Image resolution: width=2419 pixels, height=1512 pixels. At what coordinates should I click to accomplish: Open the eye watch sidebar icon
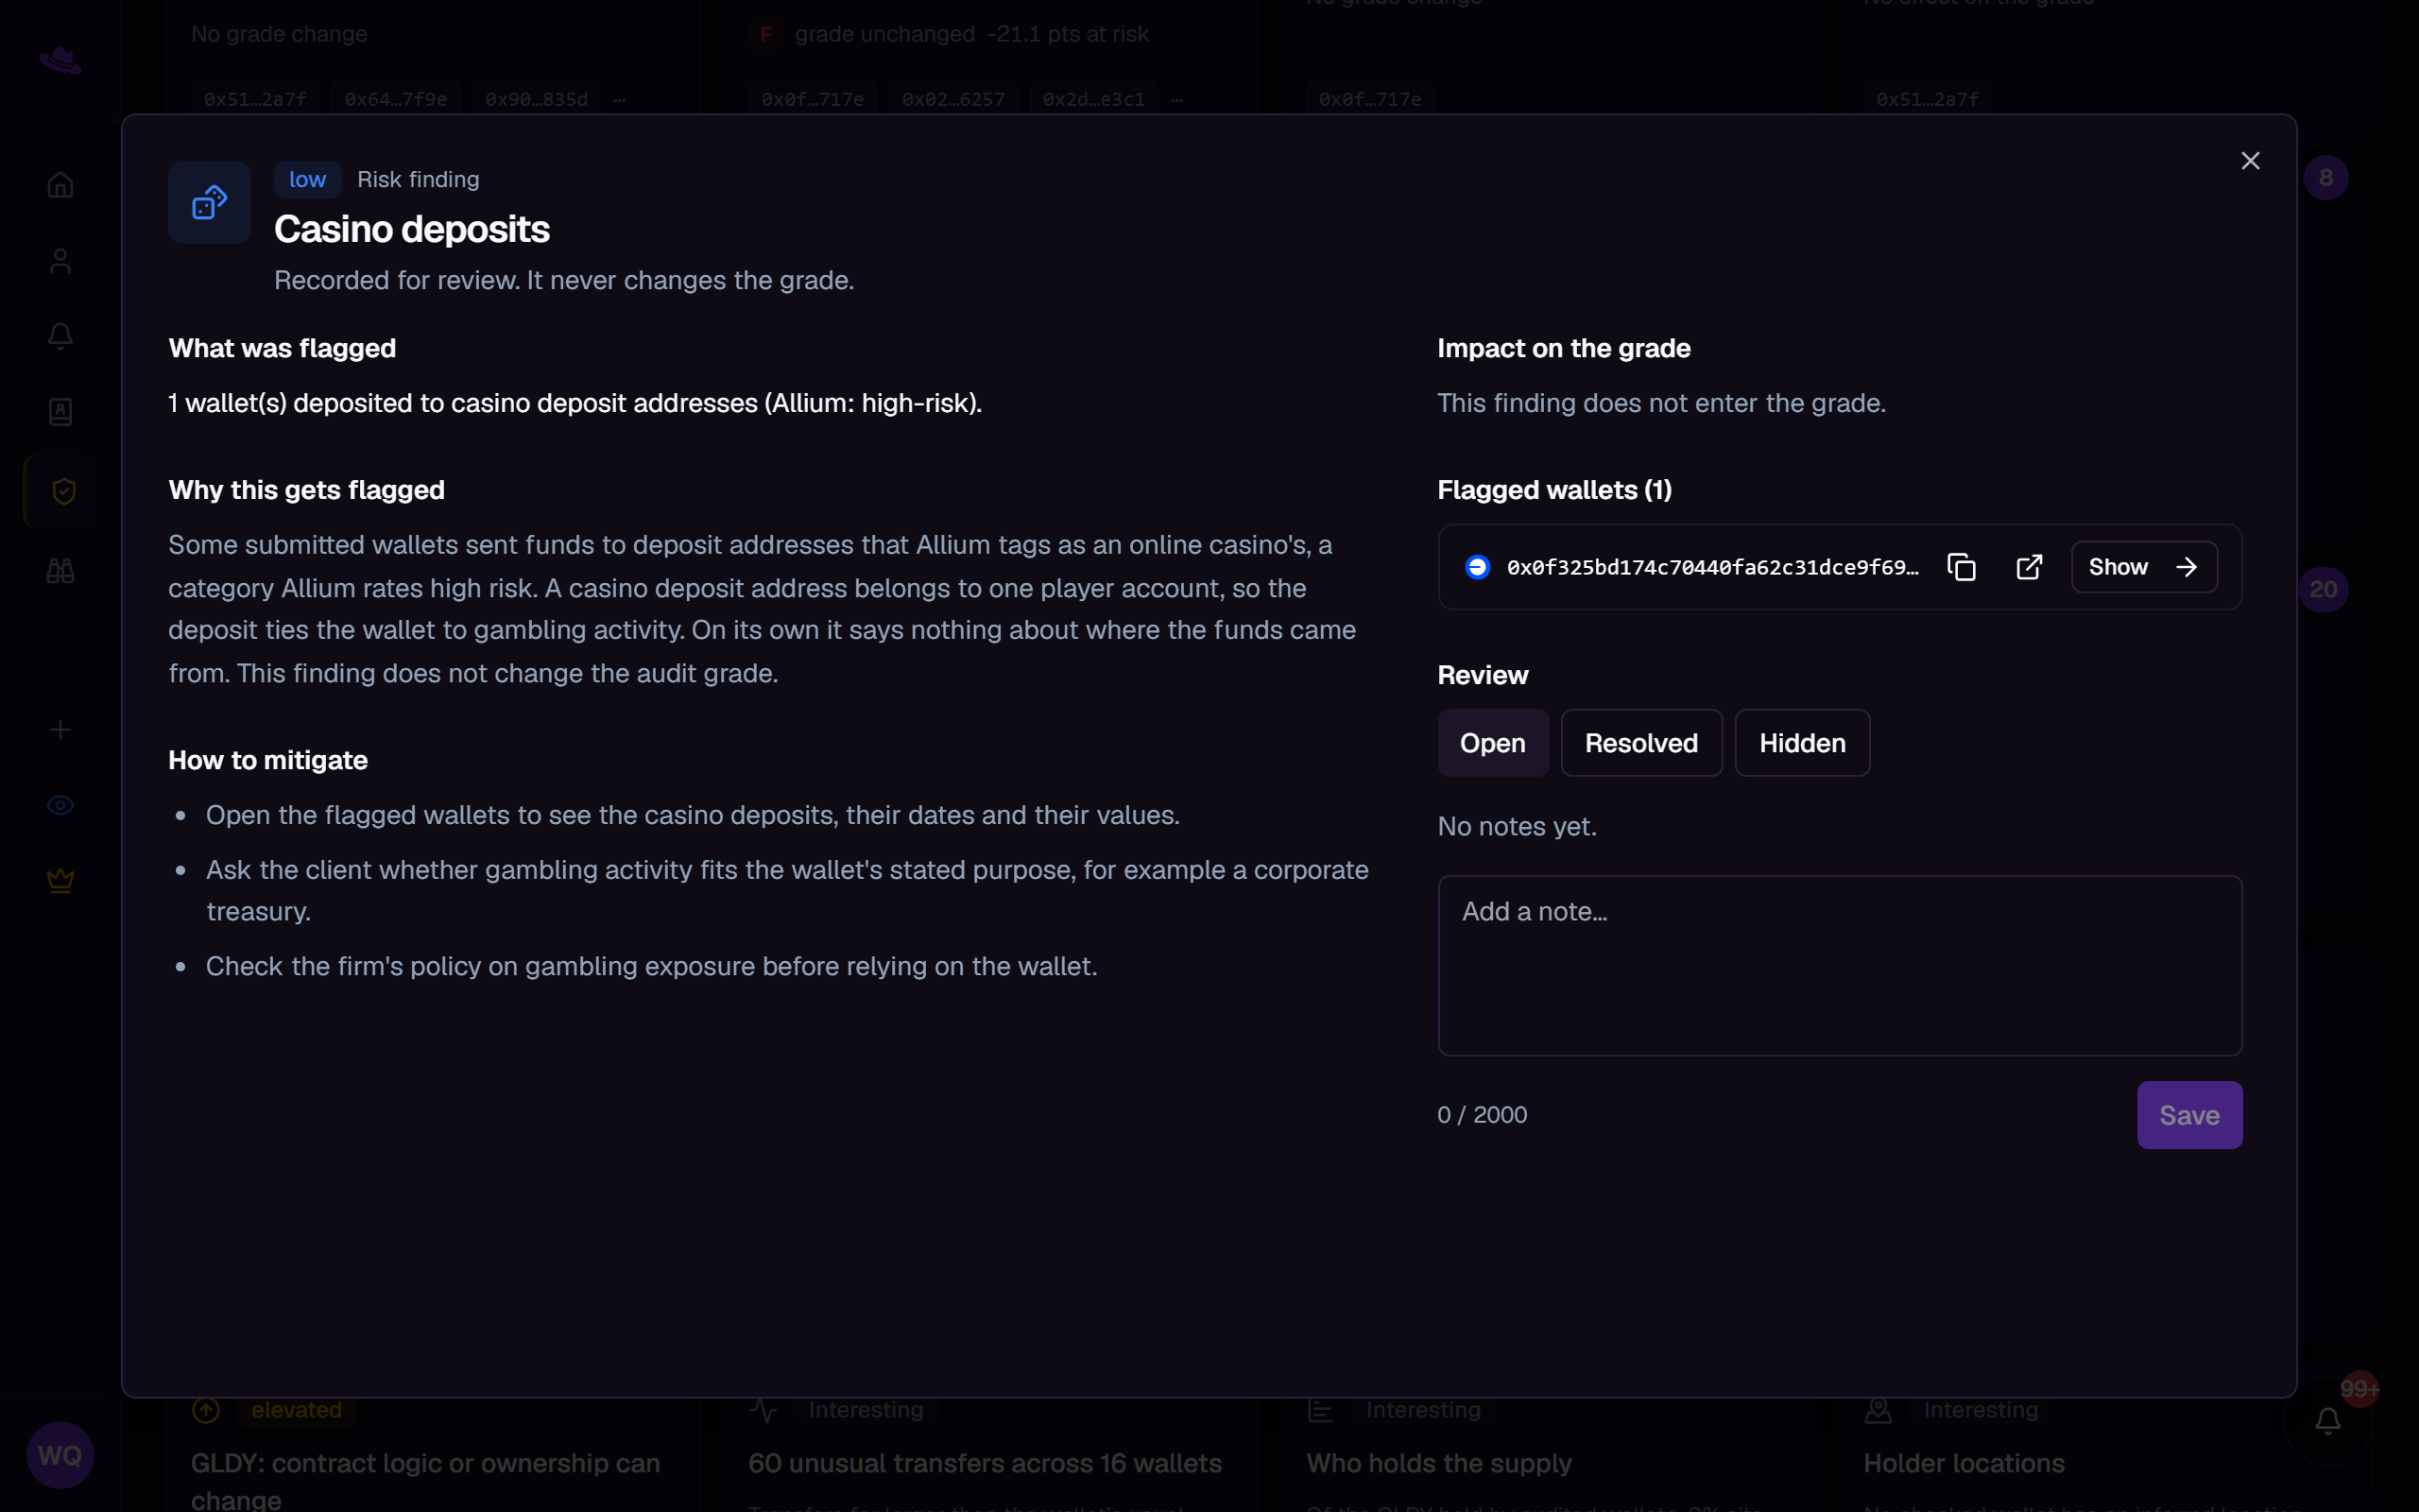point(60,805)
